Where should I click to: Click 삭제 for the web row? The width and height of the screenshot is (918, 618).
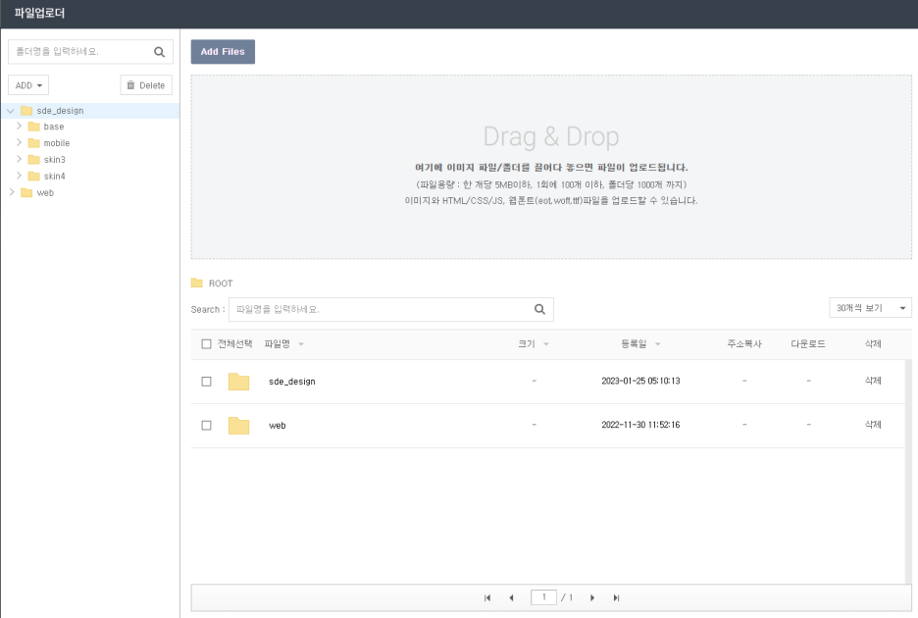[873, 425]
